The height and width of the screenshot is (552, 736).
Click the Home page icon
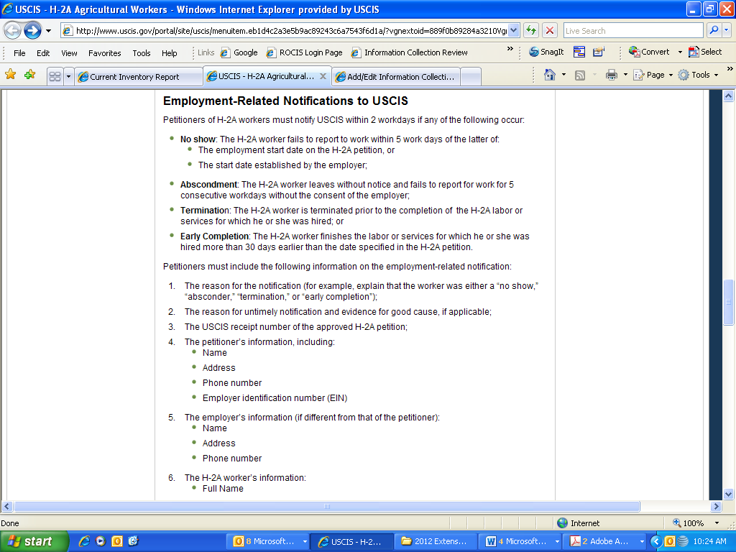click(550, 75)
